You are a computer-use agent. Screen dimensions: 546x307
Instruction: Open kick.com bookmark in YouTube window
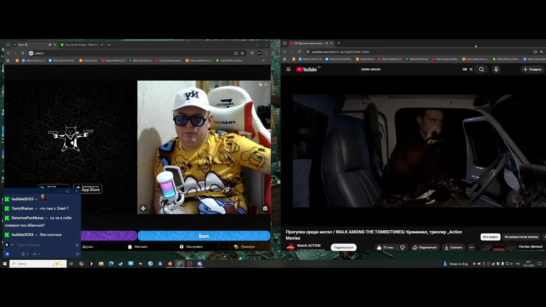(506, 59)
